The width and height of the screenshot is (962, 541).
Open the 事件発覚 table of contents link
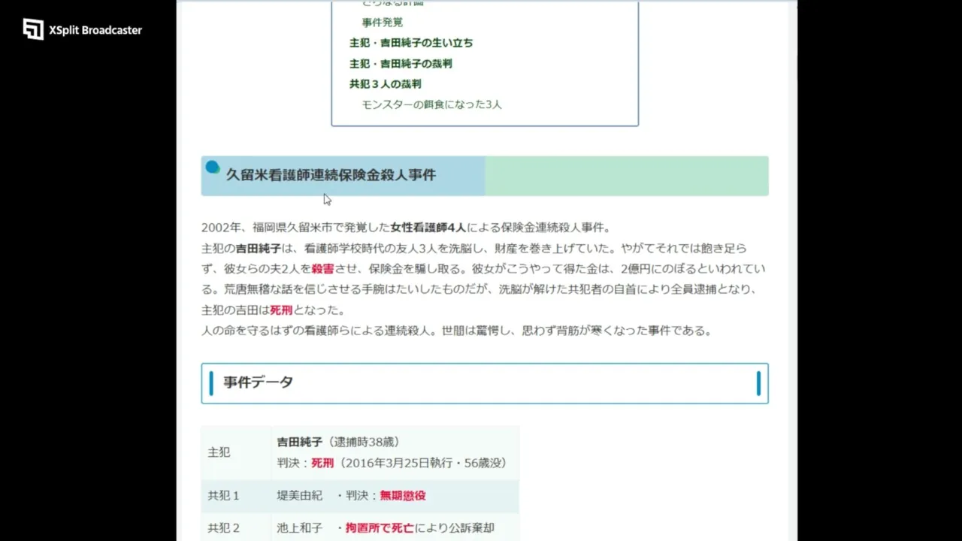pos(382,23)
